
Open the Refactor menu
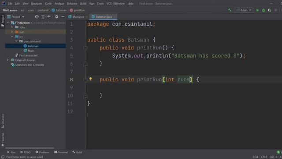(72, 4)
